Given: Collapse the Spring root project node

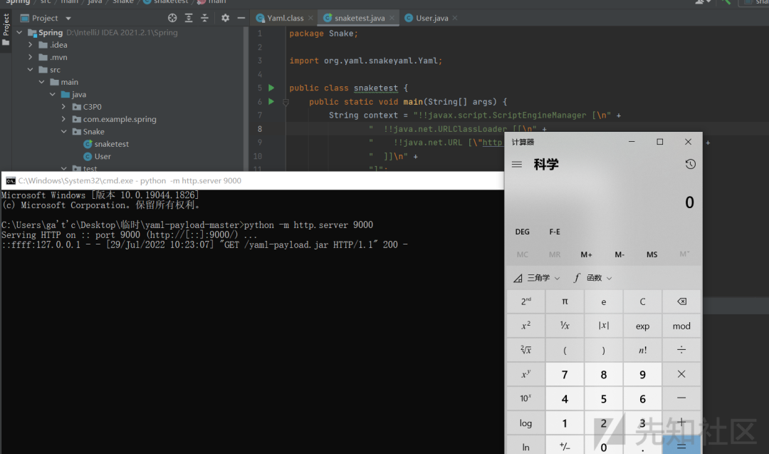Looking at the screenshot, I should pyautogui.click(x=20, y=32).
